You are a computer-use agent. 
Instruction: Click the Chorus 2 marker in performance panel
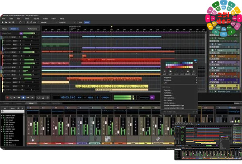tap(224, 75)
